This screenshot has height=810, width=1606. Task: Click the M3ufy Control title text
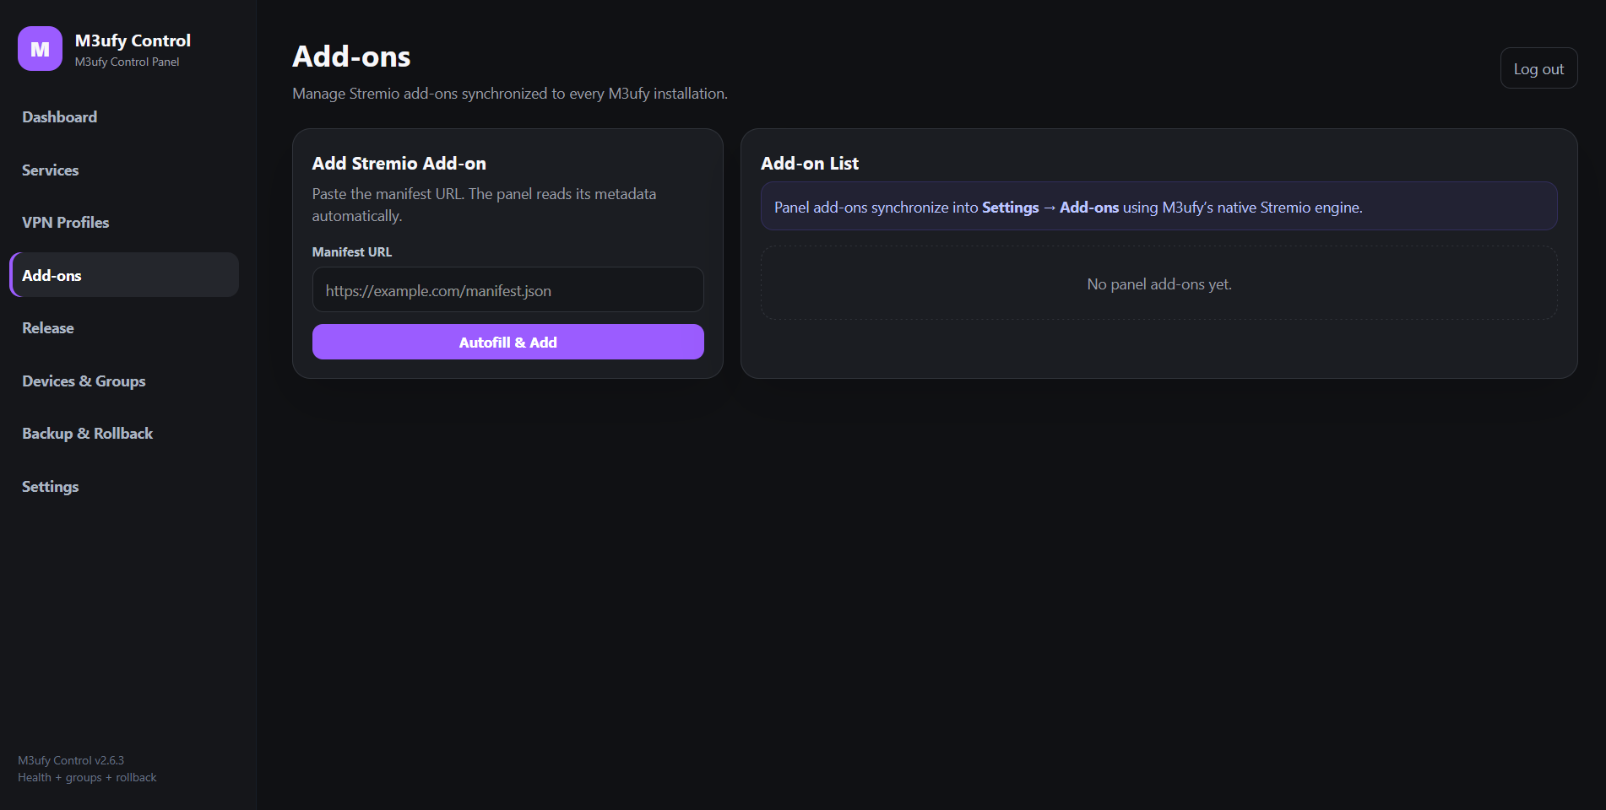(133, 40)
